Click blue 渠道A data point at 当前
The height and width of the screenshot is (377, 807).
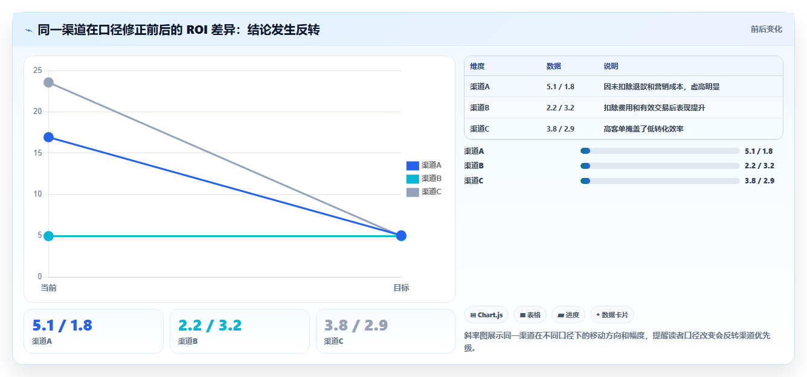48,137
